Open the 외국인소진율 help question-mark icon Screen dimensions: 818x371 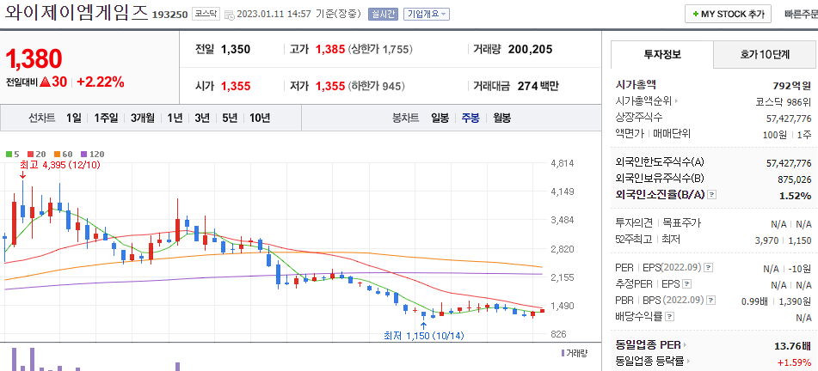[711, 196]
